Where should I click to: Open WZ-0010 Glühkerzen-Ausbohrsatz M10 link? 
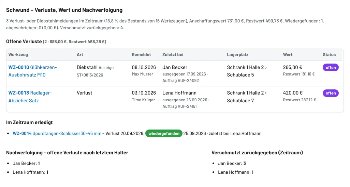point(33,71)
